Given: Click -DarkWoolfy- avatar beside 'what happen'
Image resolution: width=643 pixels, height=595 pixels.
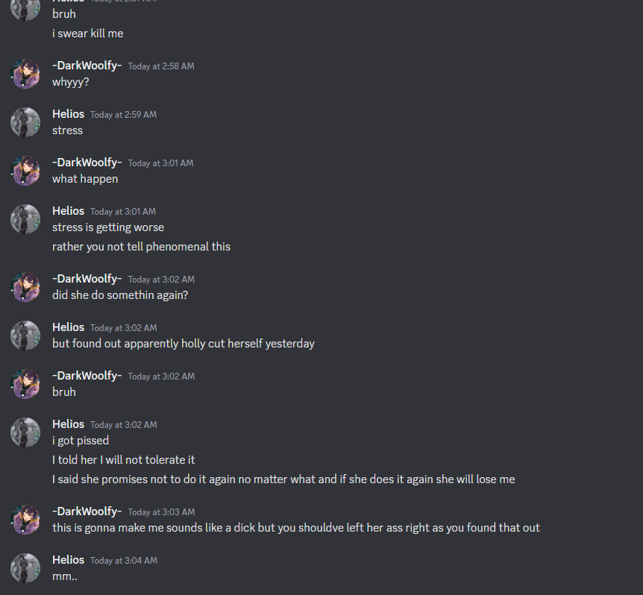Looking at the screenshot, I should click(x=25, y=171).
